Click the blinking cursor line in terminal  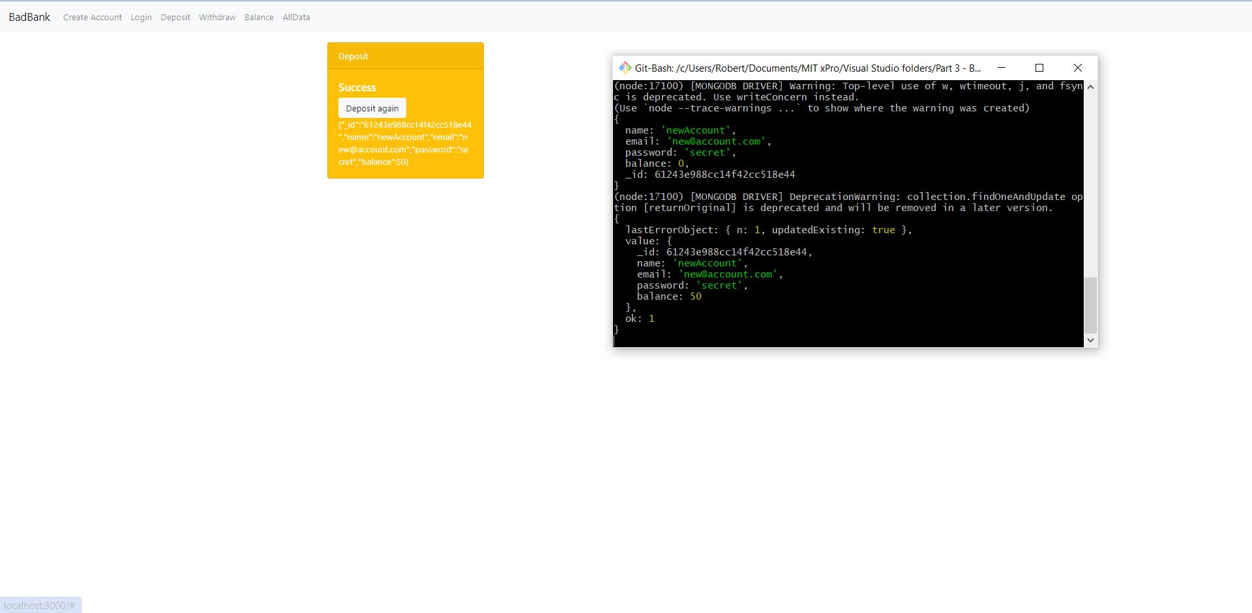pyautogui.click(x=616, y=339)
